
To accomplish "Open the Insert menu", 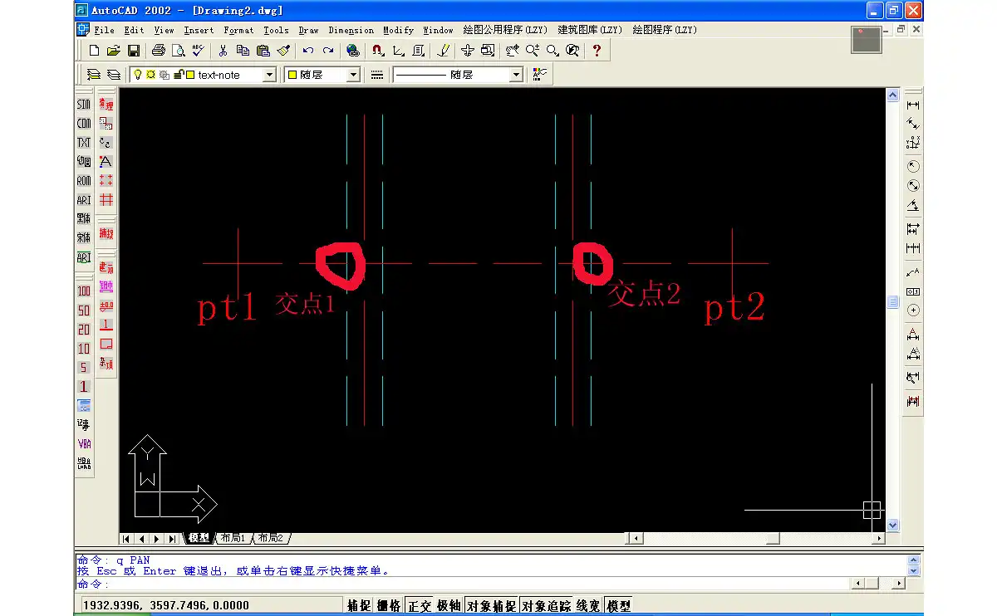I will point(199,30).
